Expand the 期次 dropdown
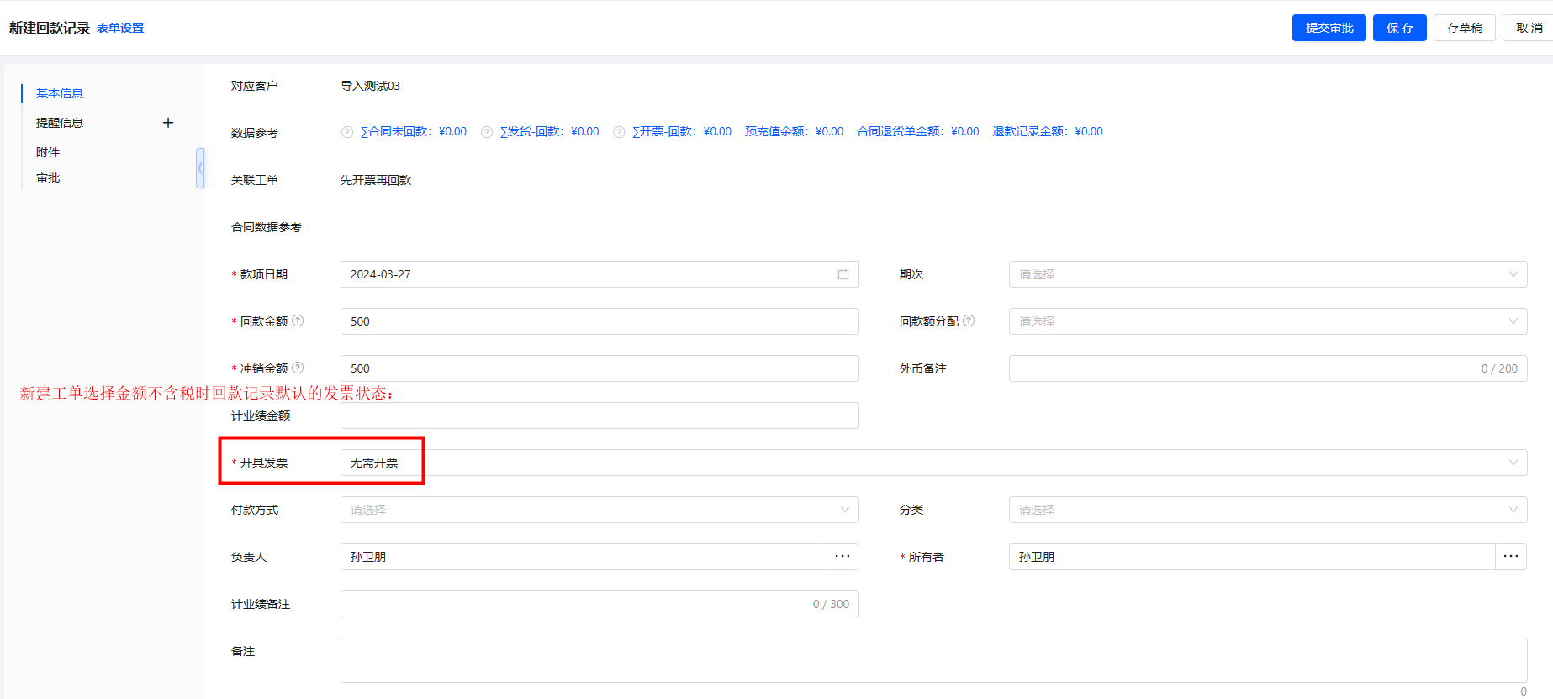 tap(1268, 274)
